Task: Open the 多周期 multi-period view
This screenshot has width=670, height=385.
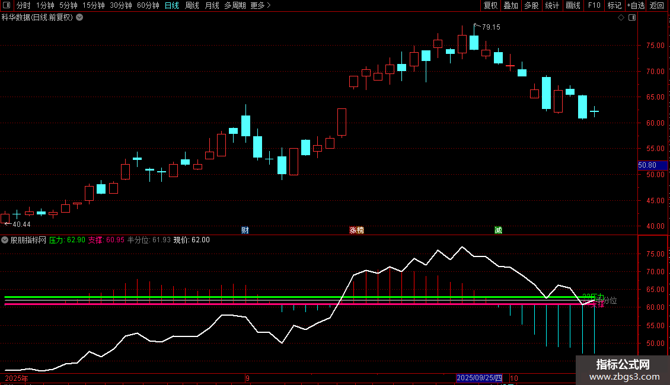Action: coord(235,5)
